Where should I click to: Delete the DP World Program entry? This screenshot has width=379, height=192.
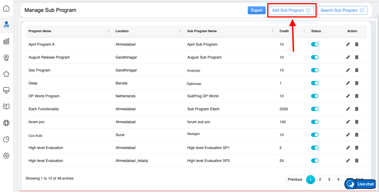click(x=357, y=96)
